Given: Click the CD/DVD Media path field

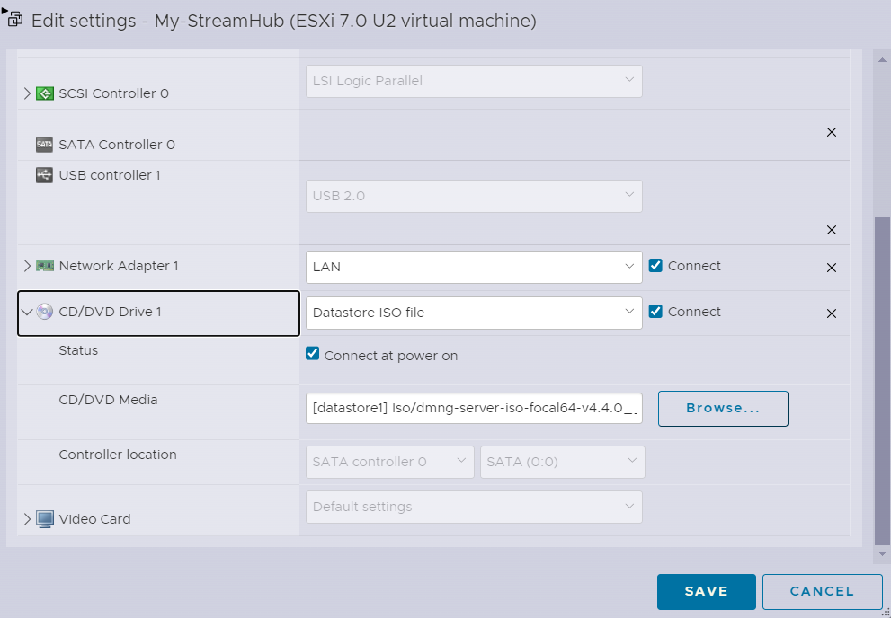Looking at the screenshot, I should (x=474, y=408).
